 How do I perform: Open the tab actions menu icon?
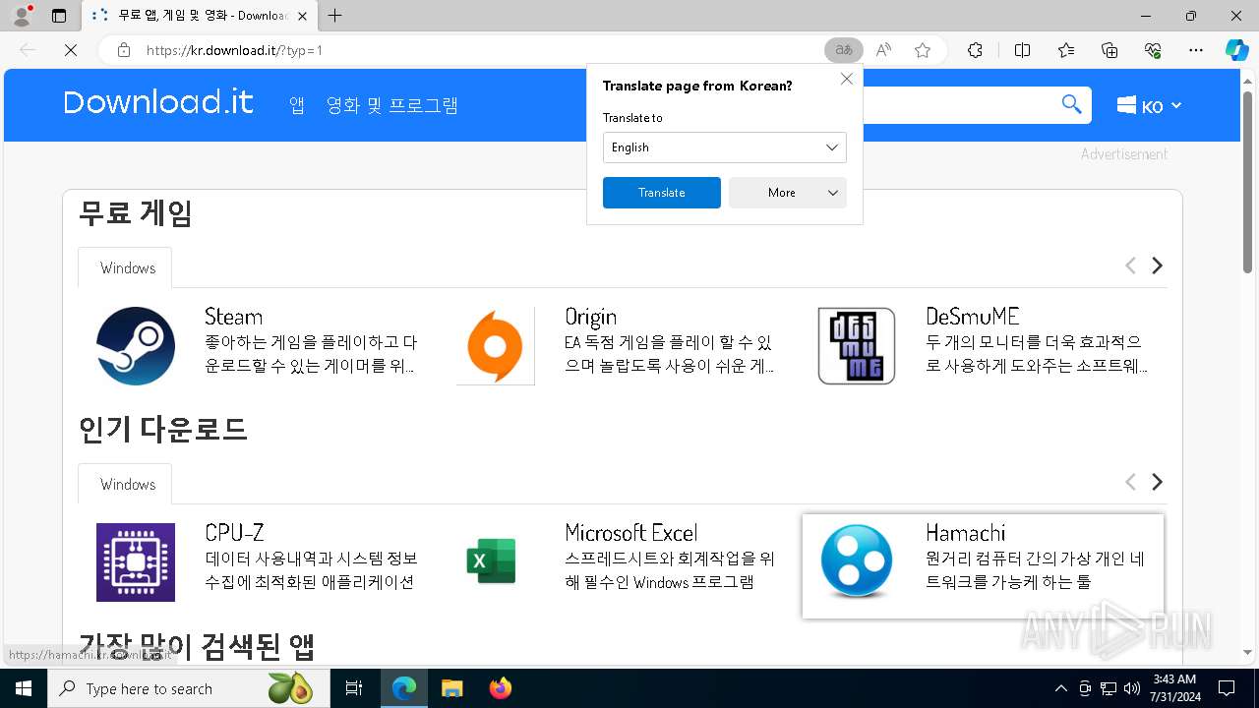pyautogui.click(x=59, y=16)
